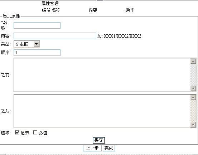Click up arrow of 之后 textarea scrollbar

click(193, 97)
